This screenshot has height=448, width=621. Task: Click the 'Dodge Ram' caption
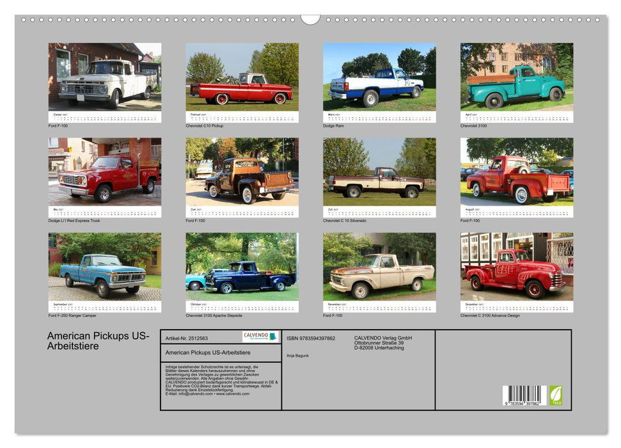333,125
